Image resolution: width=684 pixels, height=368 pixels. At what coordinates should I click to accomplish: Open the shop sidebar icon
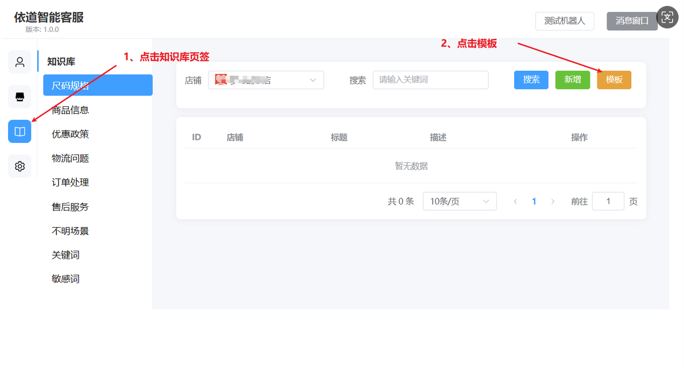point(20,97)
